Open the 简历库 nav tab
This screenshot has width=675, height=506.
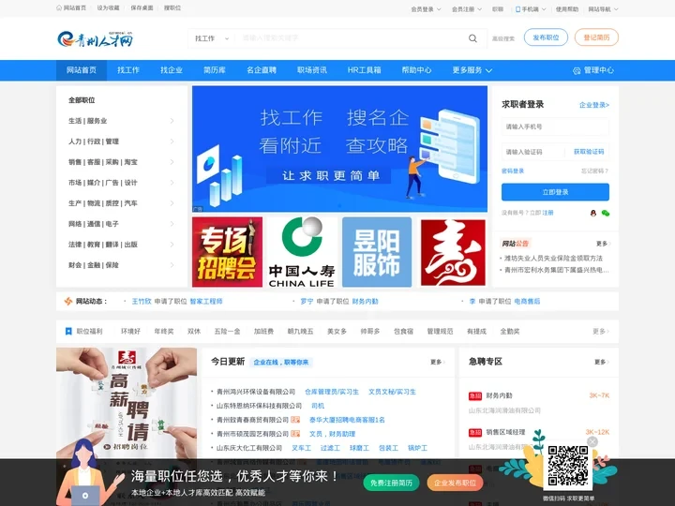(215, 70)
